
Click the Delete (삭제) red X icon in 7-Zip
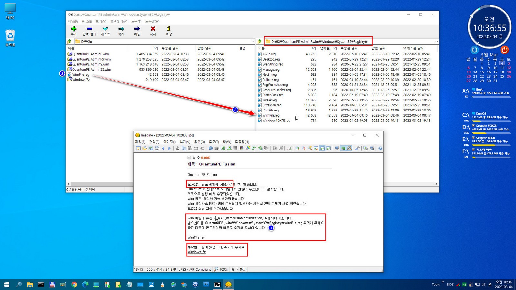pyautogui.click(x=153, y=31)
